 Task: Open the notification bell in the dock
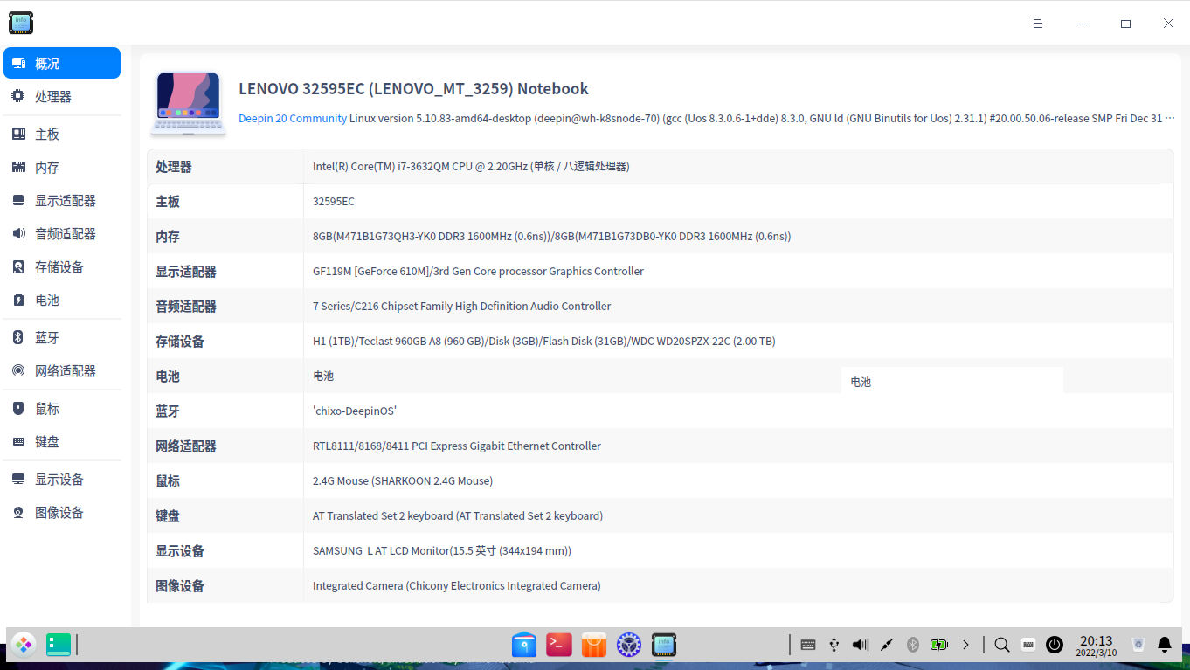tap(1165, 645)
